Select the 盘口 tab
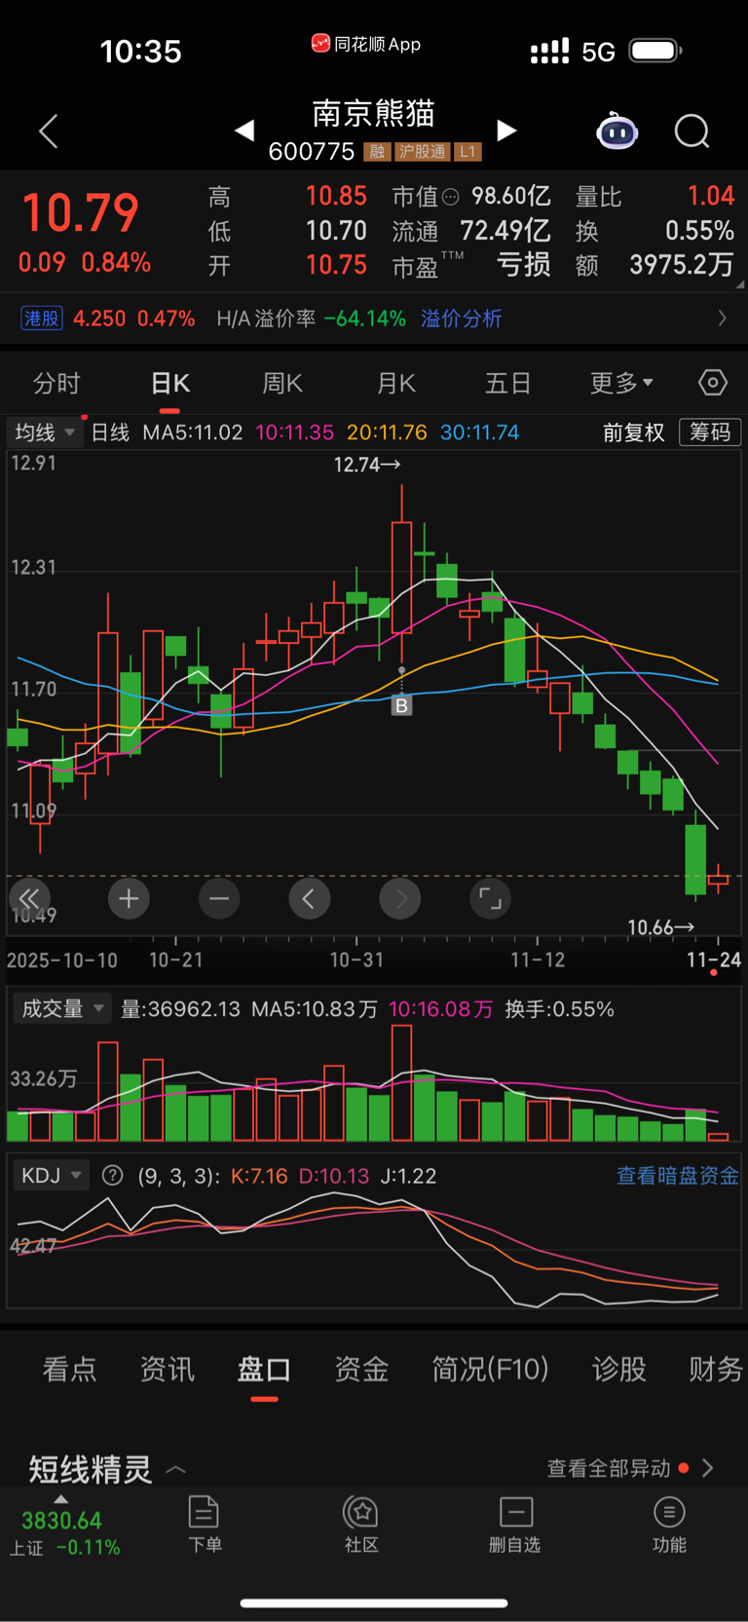This screenshot has height=1622, width=748. [x=264, y=1370]
